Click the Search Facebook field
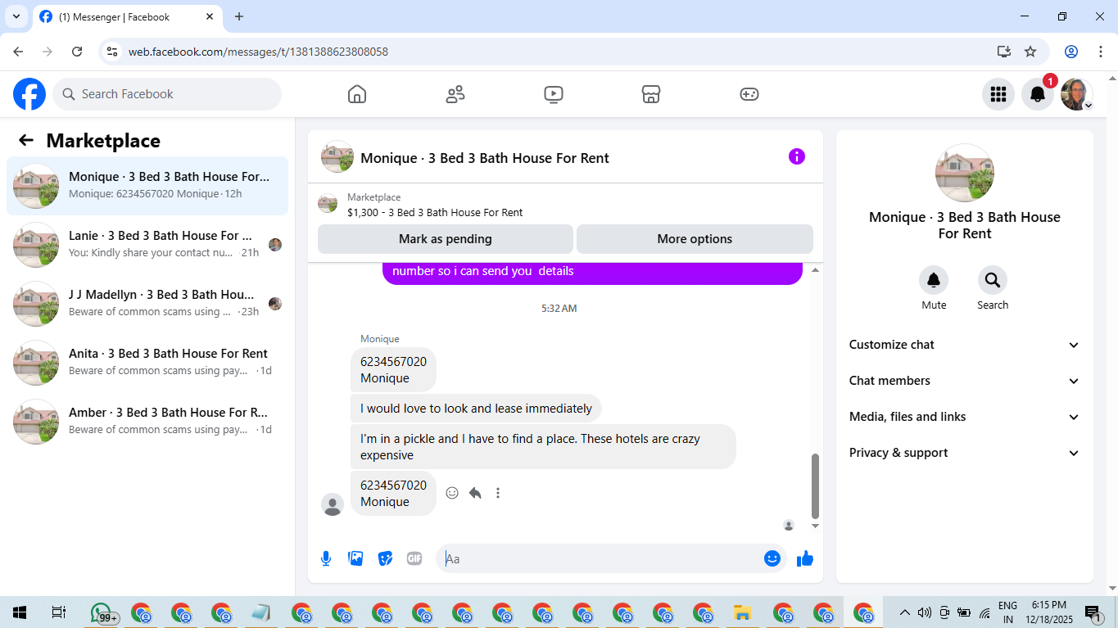This screenshot has height=628, width=1118. coord(167,94)
